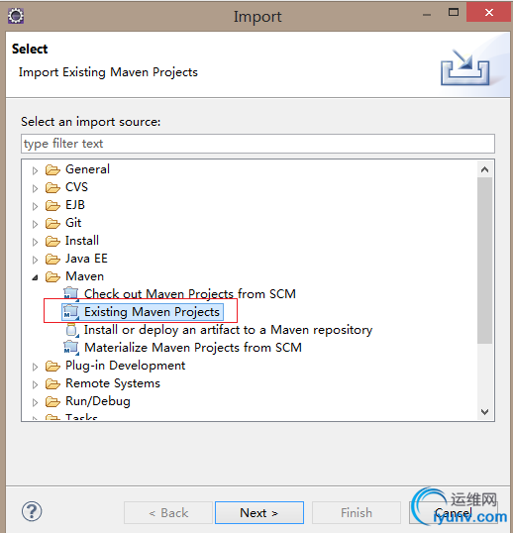The image size is (513, 533).
Task: Open the help question mark icon
Action: pyautogui.click(x=32, y=511)
